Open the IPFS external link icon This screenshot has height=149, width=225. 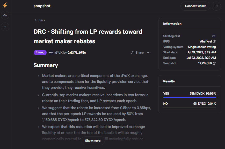(x=214, y=41)
